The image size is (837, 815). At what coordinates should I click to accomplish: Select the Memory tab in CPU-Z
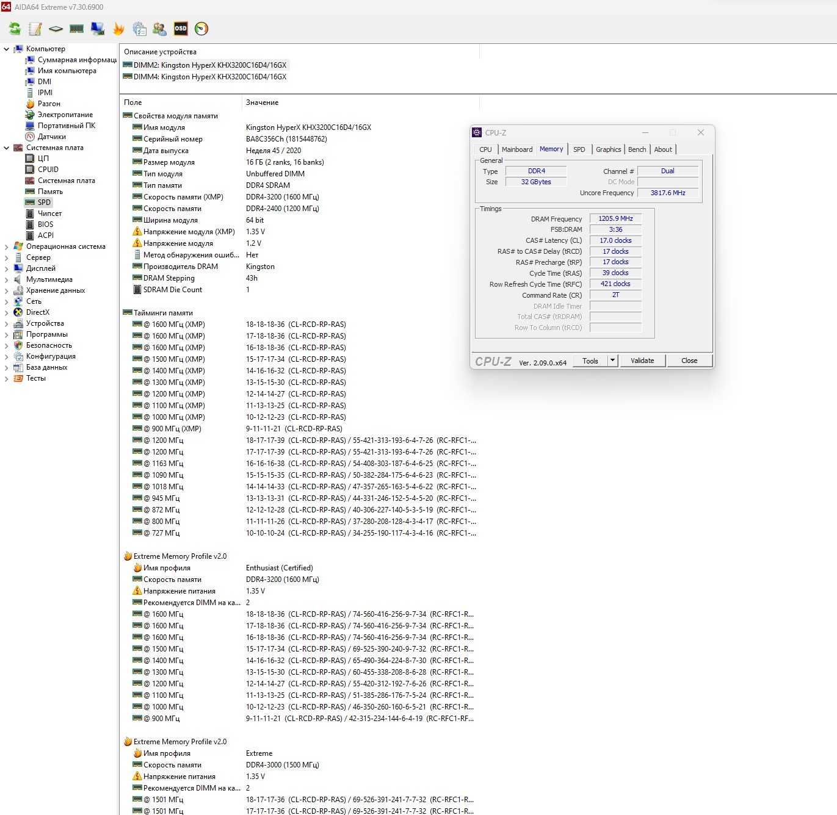click(551, 149)
